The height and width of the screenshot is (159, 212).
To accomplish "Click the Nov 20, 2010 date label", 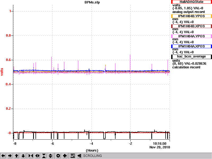I will pos(160,147).
